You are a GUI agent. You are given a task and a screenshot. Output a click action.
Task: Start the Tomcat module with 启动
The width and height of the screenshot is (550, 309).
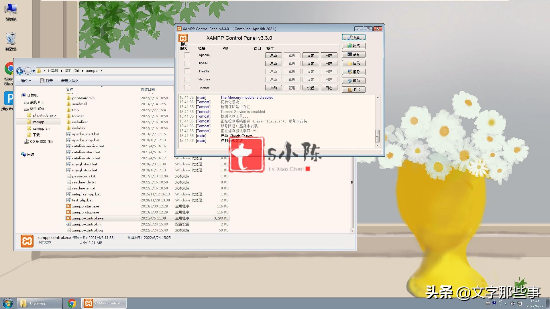273,88
